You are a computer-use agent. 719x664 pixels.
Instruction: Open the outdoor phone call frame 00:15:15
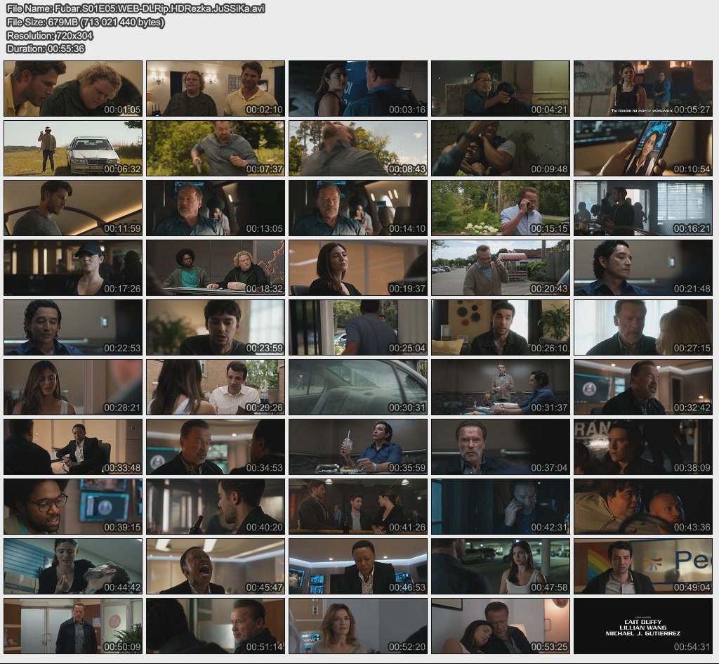(501, 208)
